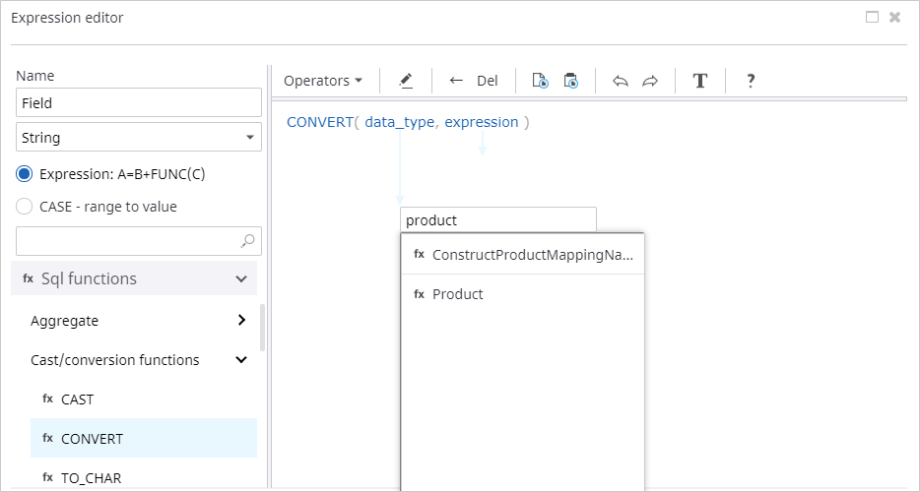
Task: Redo the last expression change
Action: 650,81
